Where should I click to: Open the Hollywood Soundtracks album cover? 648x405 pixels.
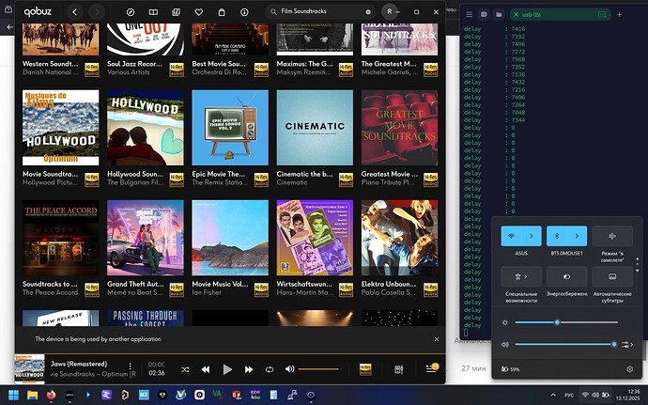146,128
